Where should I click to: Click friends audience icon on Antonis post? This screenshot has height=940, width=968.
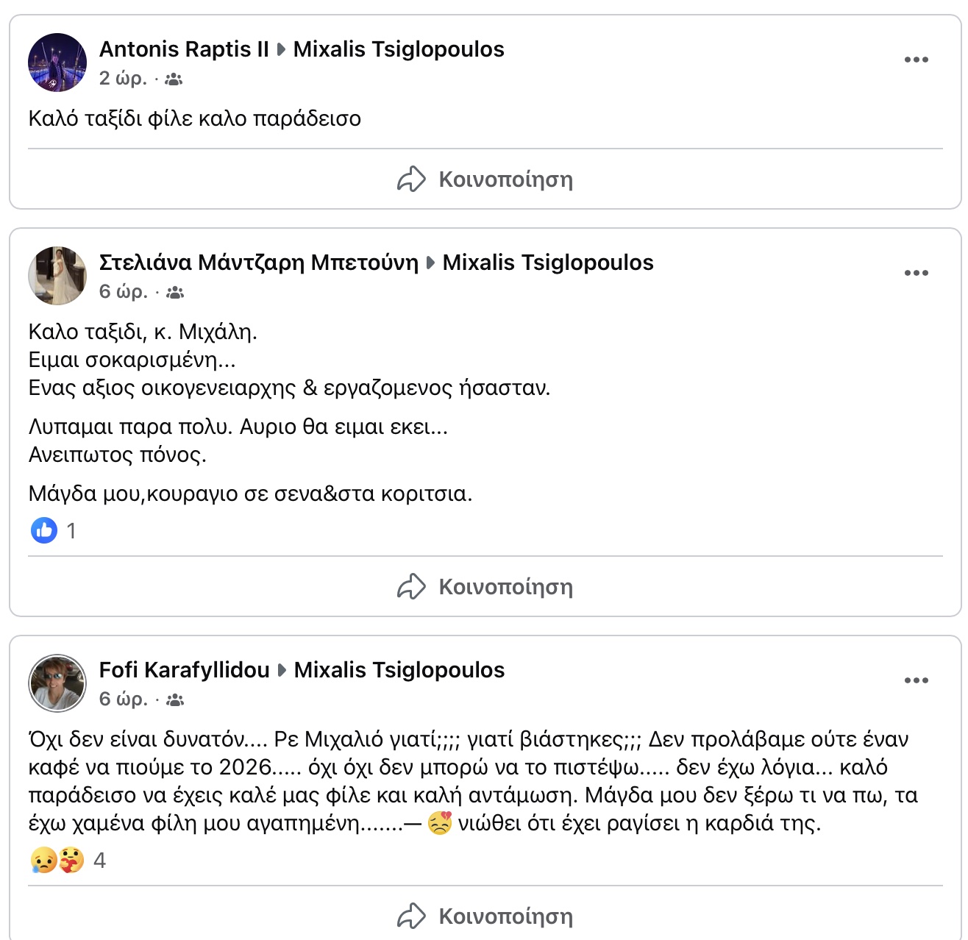pos(174,79)
